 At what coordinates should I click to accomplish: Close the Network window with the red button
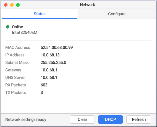(6, 5)
